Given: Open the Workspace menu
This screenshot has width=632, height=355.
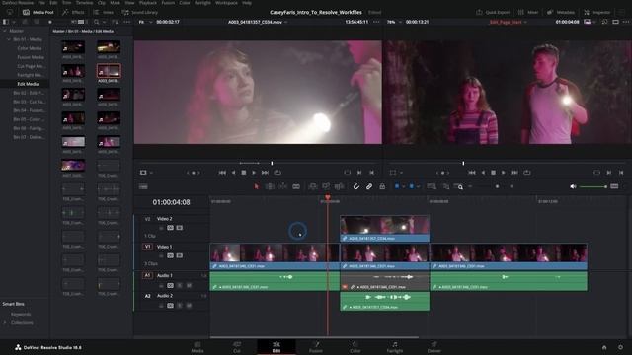Looking at the screenshot, I should 226,2.
